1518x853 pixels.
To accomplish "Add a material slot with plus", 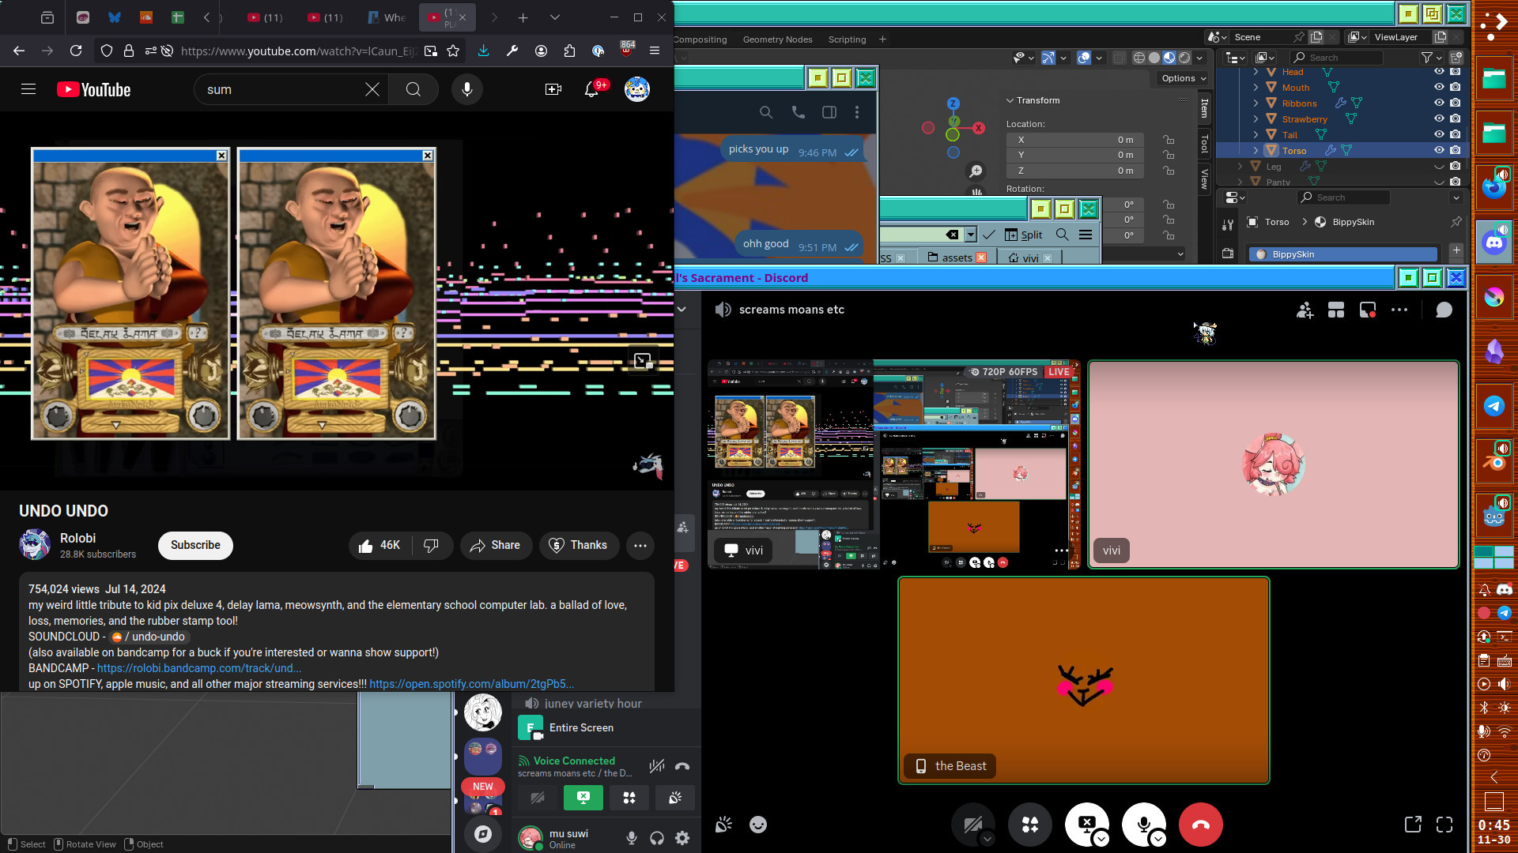I will pos(1456,250).
